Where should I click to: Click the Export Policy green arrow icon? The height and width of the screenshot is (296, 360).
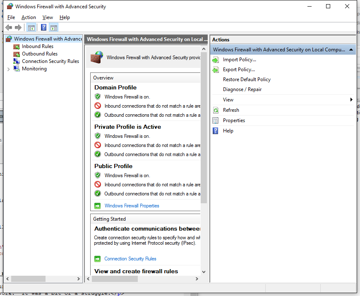coord(216,70)
